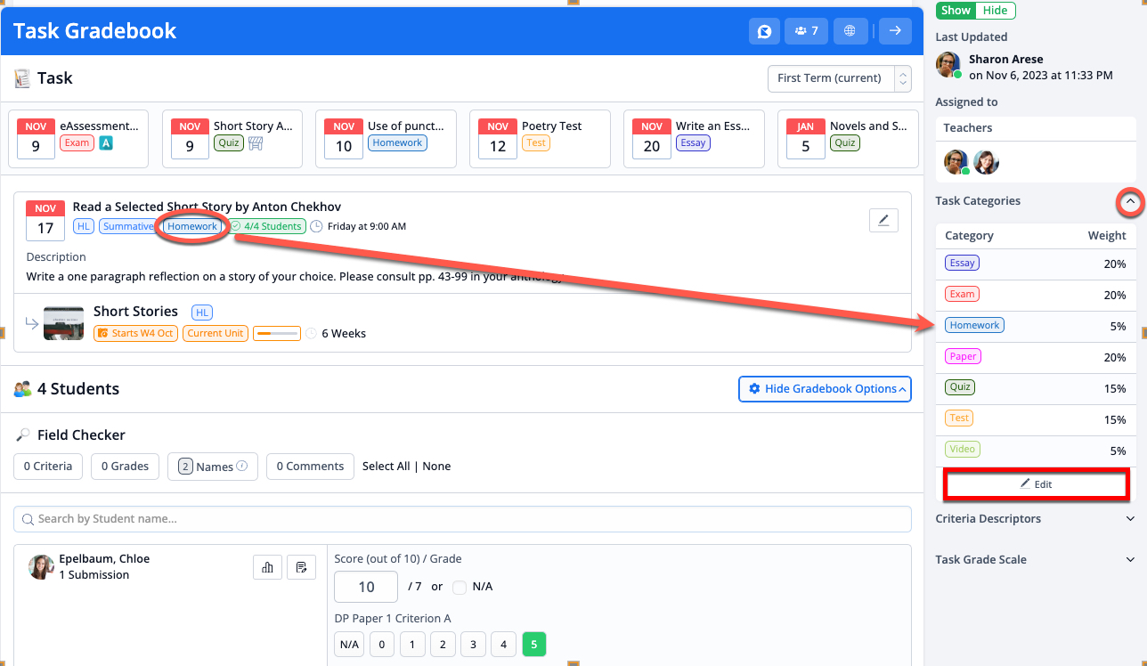
Task: Click the right arrow header button
Action: (x=895, y=31)
